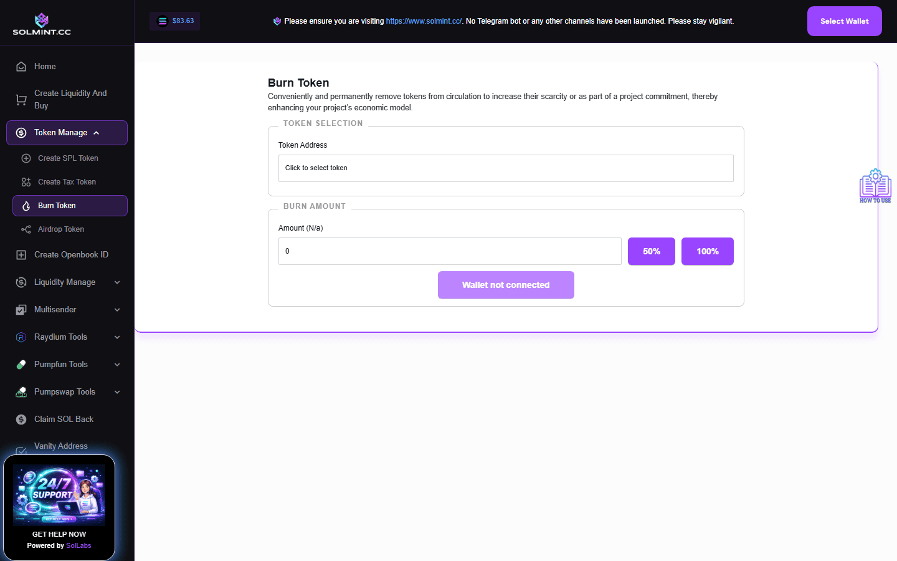Click the Select Wallet button
The height and width of the screenshot is (561, 897).
point(844,21)
